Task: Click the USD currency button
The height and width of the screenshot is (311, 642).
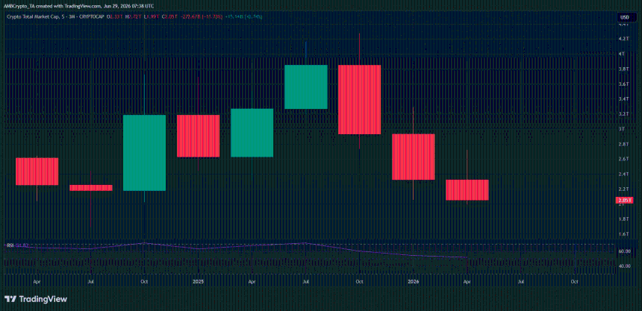Action: click(624, 17)
